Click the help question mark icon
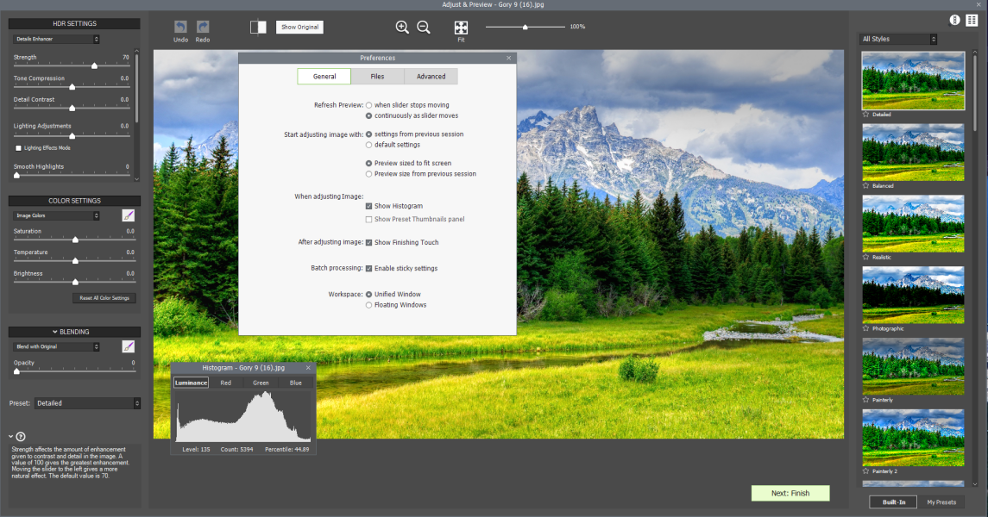 pos(21,437)
